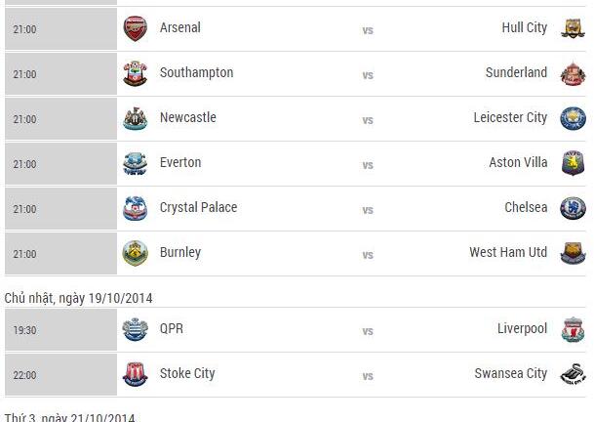The image size is (594, 422).
Task: Open the Burnley team link
Action: click(180, 252)
